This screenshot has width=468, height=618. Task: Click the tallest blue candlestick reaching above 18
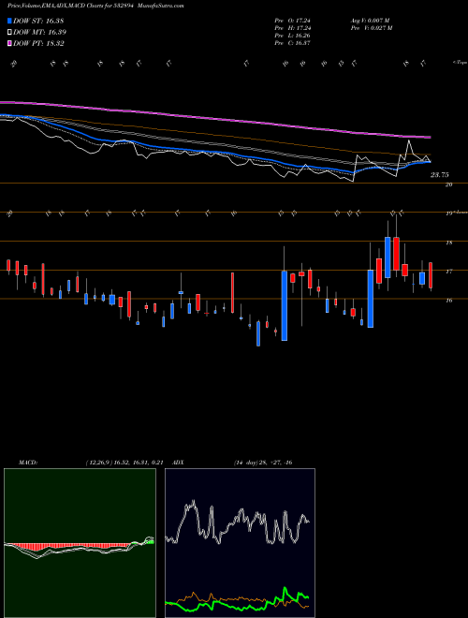tap(388, 257)
